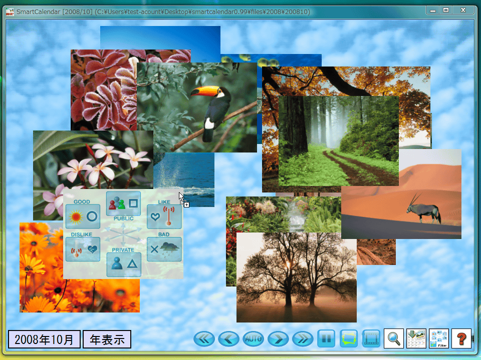Jump to the last photo with double-right arrow
The height and width of the screenshot is (360, 481).
click(x=303, y=339)
